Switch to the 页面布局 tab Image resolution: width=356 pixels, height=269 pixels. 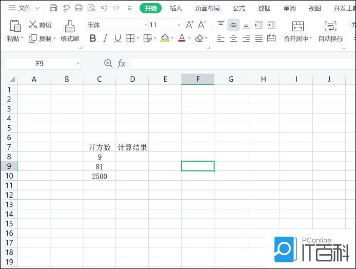point(208,8)
